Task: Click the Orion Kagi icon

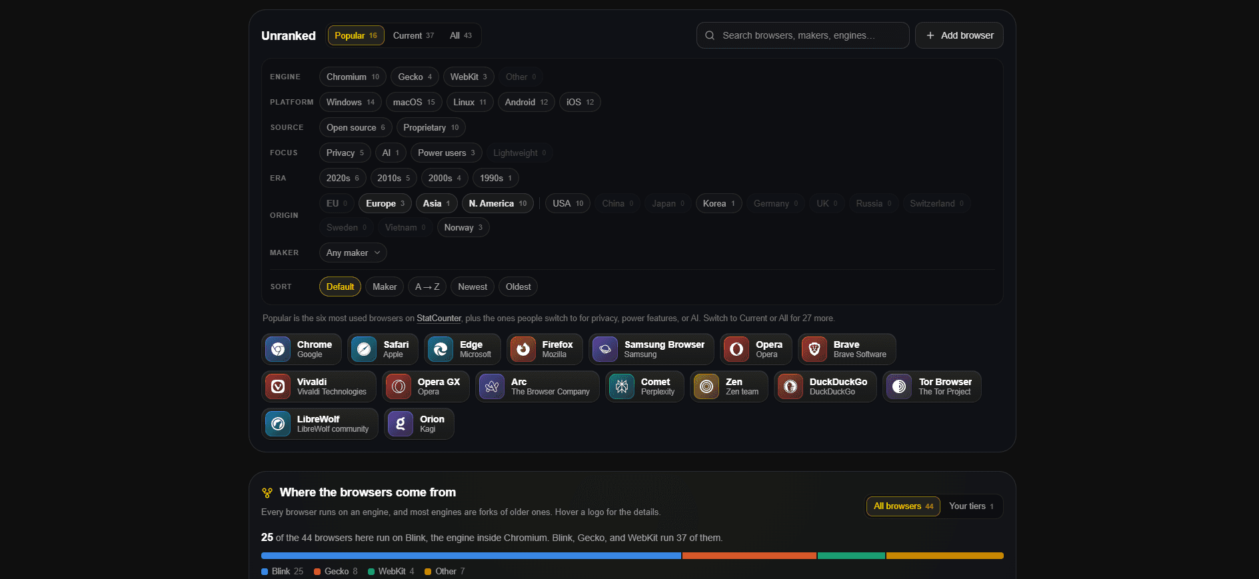Action: pos(401,424)
